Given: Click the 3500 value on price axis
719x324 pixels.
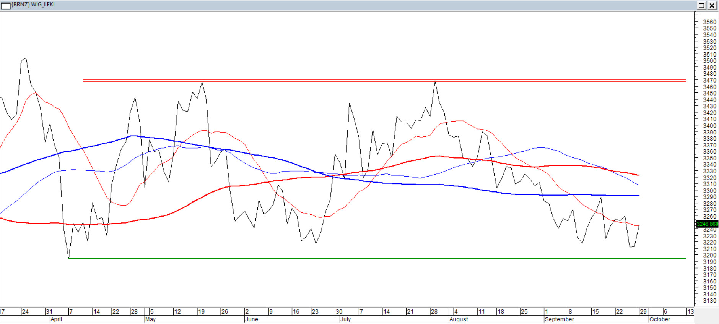Looking at the screenshot, I should pyautogui.click(x=709, y=61).
